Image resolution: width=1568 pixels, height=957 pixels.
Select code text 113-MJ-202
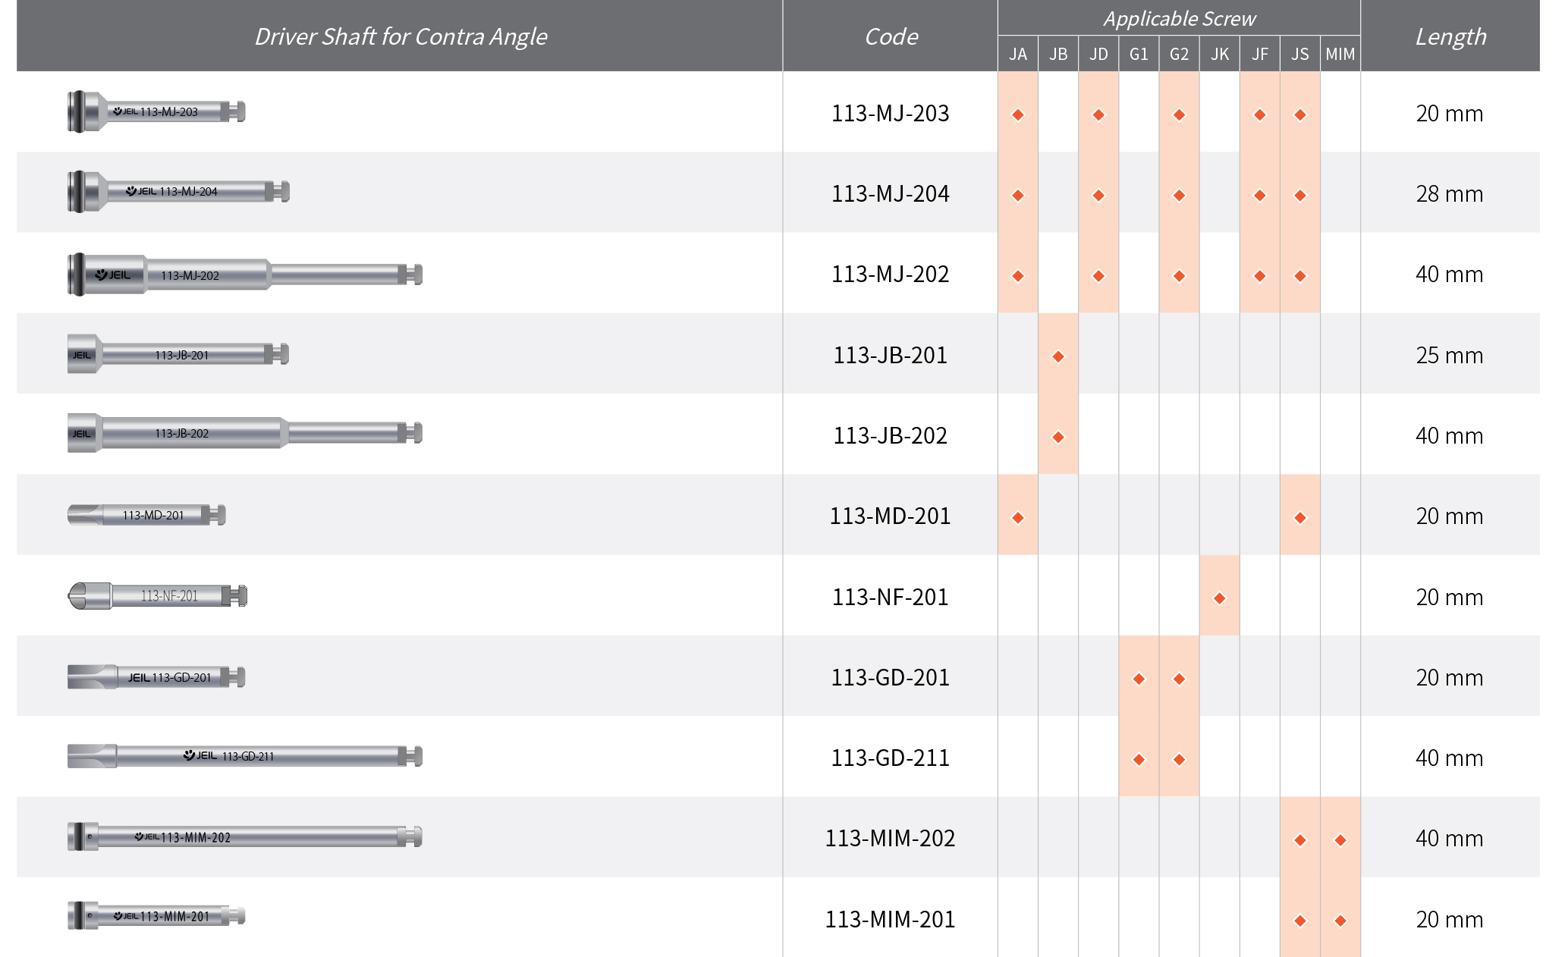pyautogui.click(x=890, y=275)
